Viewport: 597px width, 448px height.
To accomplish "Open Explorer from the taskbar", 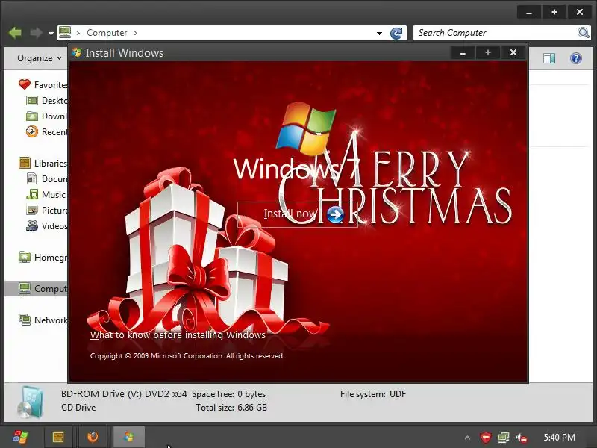I will point(58,437).
